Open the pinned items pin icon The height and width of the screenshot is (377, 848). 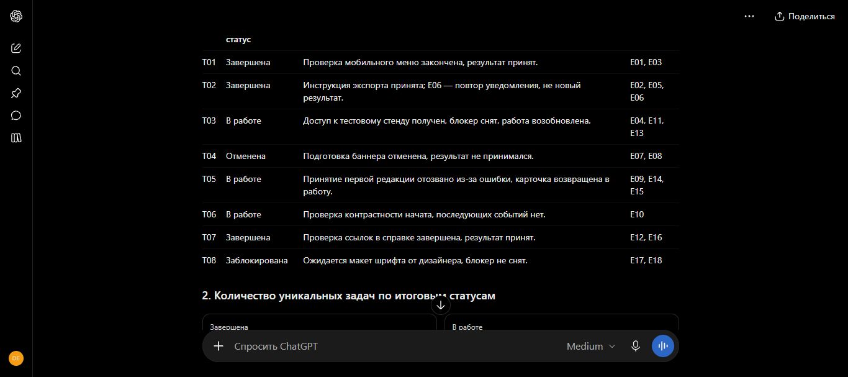pyautogui.click(x=16, y=93)
